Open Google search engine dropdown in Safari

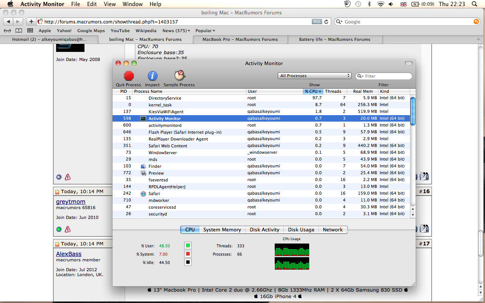[x=339, y=22]
